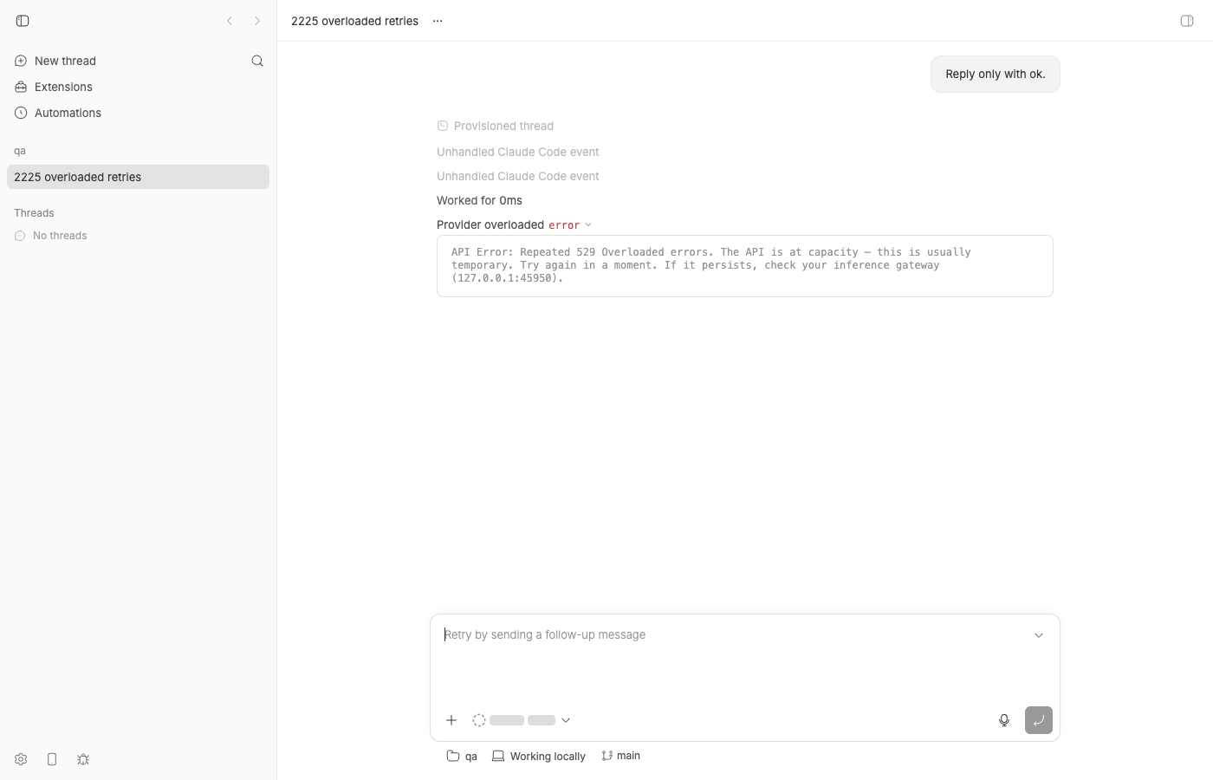The image size is (1213, 780).
Task: Click the Reply only with ok. message bubble
Action: click(x=996, y=75)
